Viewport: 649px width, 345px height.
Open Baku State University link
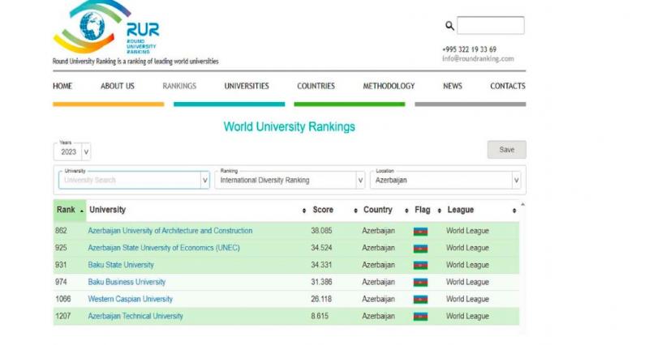click(x=121, y=265)
